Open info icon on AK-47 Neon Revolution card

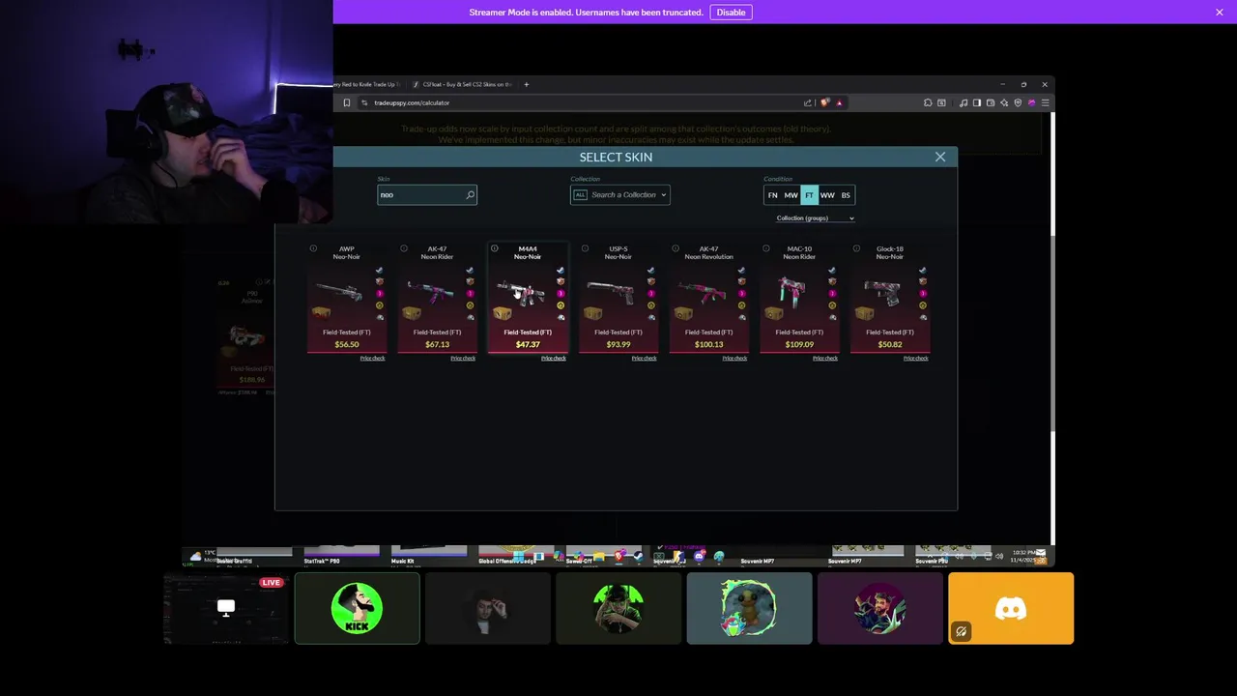676,248
